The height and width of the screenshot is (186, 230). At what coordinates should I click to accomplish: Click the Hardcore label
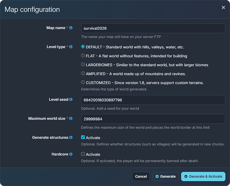[x=60, y=154]
